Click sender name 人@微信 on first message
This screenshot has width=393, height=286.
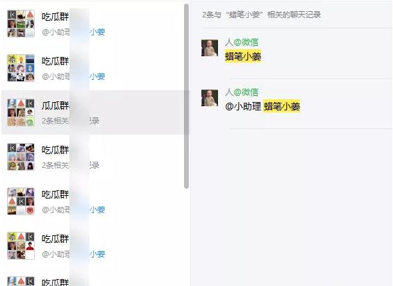coord(242,42)
